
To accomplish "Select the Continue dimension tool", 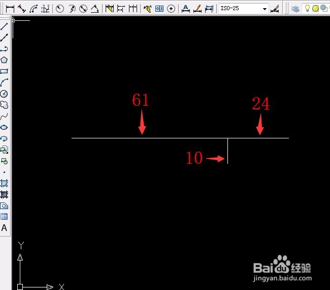I will (133, 9).
